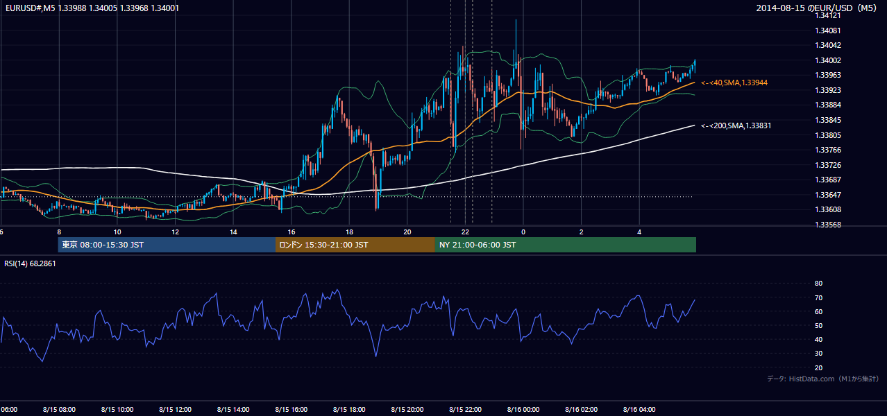Click hour label 22 under the candlestick chart
The image size is (887, 416).
[465, 232]
